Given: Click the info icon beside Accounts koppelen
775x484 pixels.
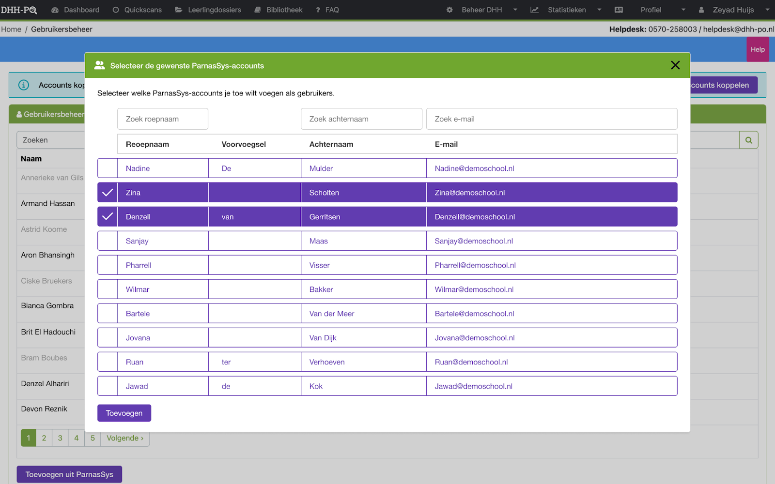Looking at the screenshot, I should point(24,85).
